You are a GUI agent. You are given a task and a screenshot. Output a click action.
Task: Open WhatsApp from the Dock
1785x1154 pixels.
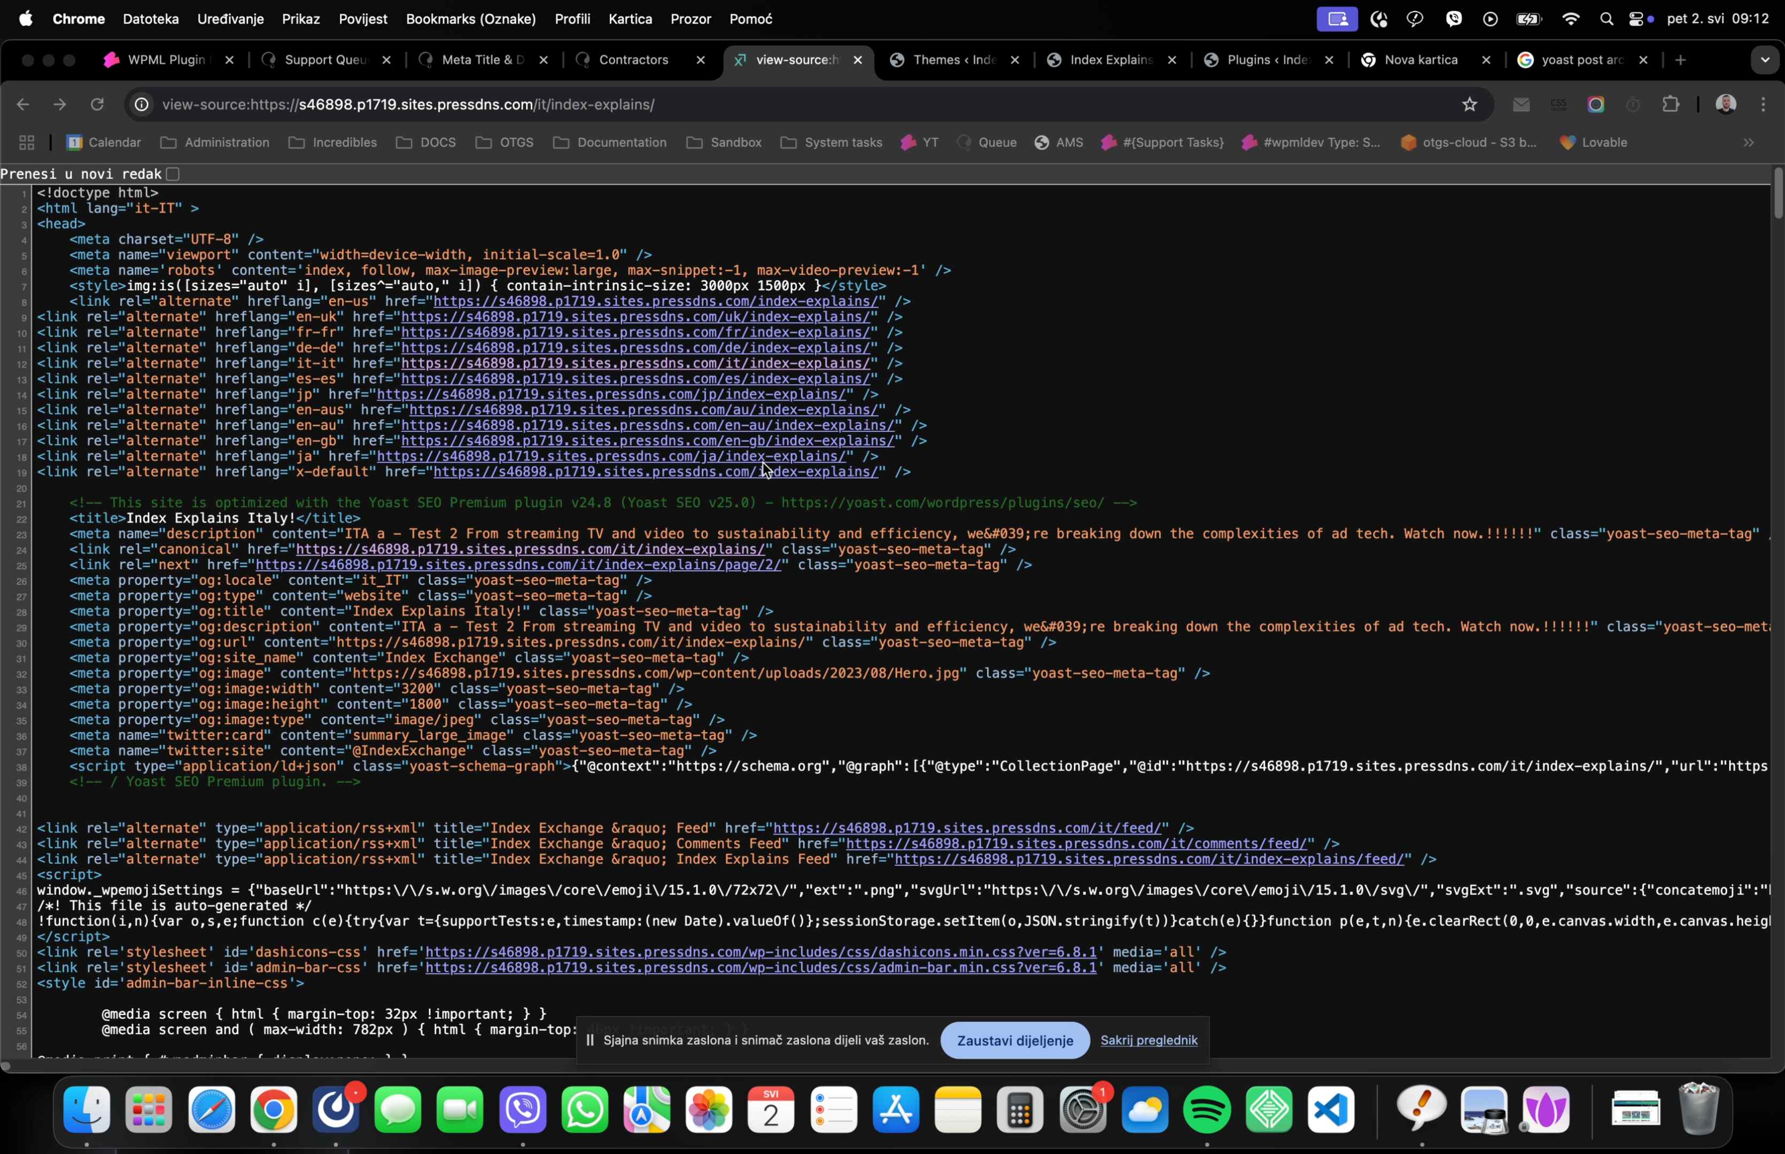[x=585, y=1110]
